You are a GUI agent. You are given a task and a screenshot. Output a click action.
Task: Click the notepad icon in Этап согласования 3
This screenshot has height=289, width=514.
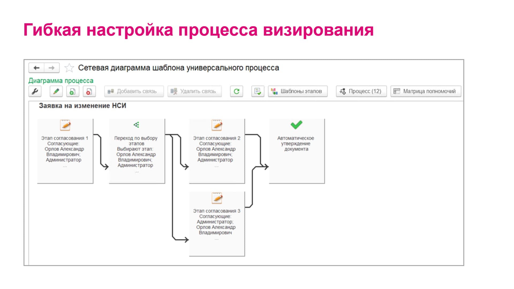[217, 198]
